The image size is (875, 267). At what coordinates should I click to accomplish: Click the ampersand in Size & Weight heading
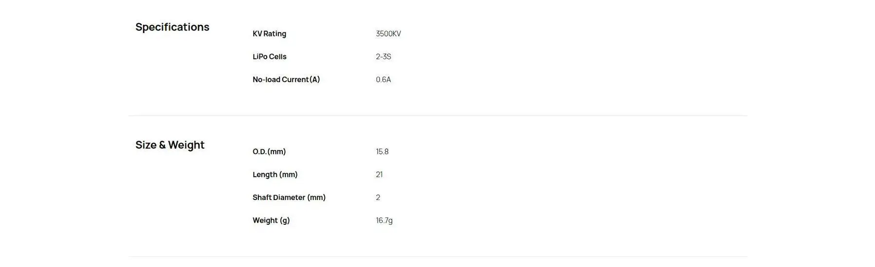pos(162,145)
